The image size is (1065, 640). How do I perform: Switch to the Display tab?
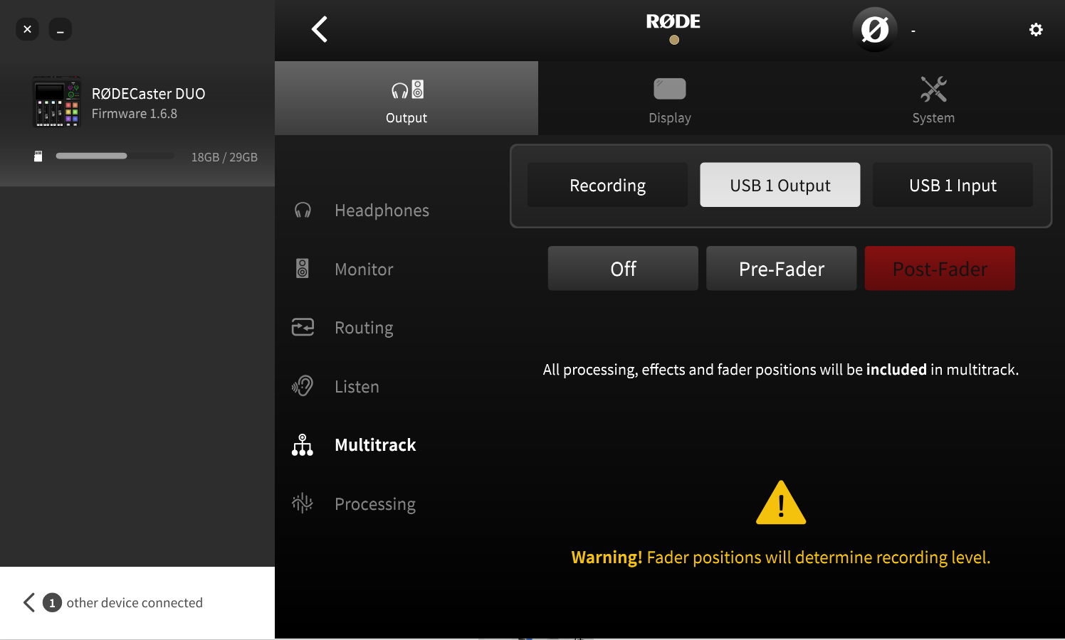(x=669, y=99)
